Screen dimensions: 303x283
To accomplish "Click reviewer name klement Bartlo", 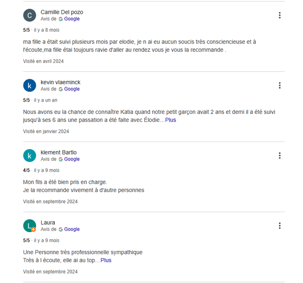I will coord(59,152).
